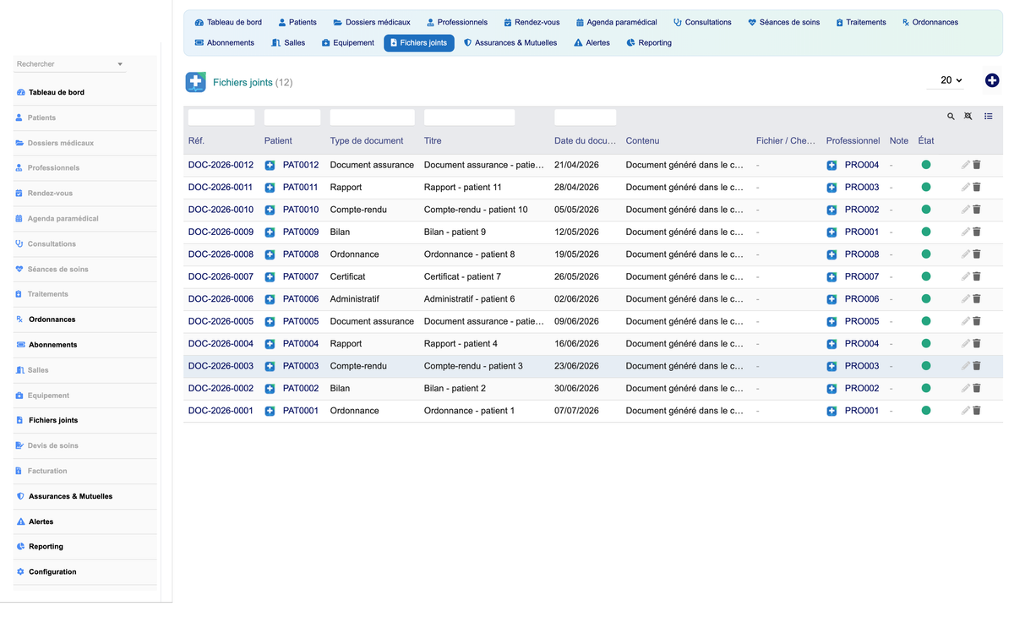
Task: Click the date cell 07/07/2026
Action: click(576, 411)
